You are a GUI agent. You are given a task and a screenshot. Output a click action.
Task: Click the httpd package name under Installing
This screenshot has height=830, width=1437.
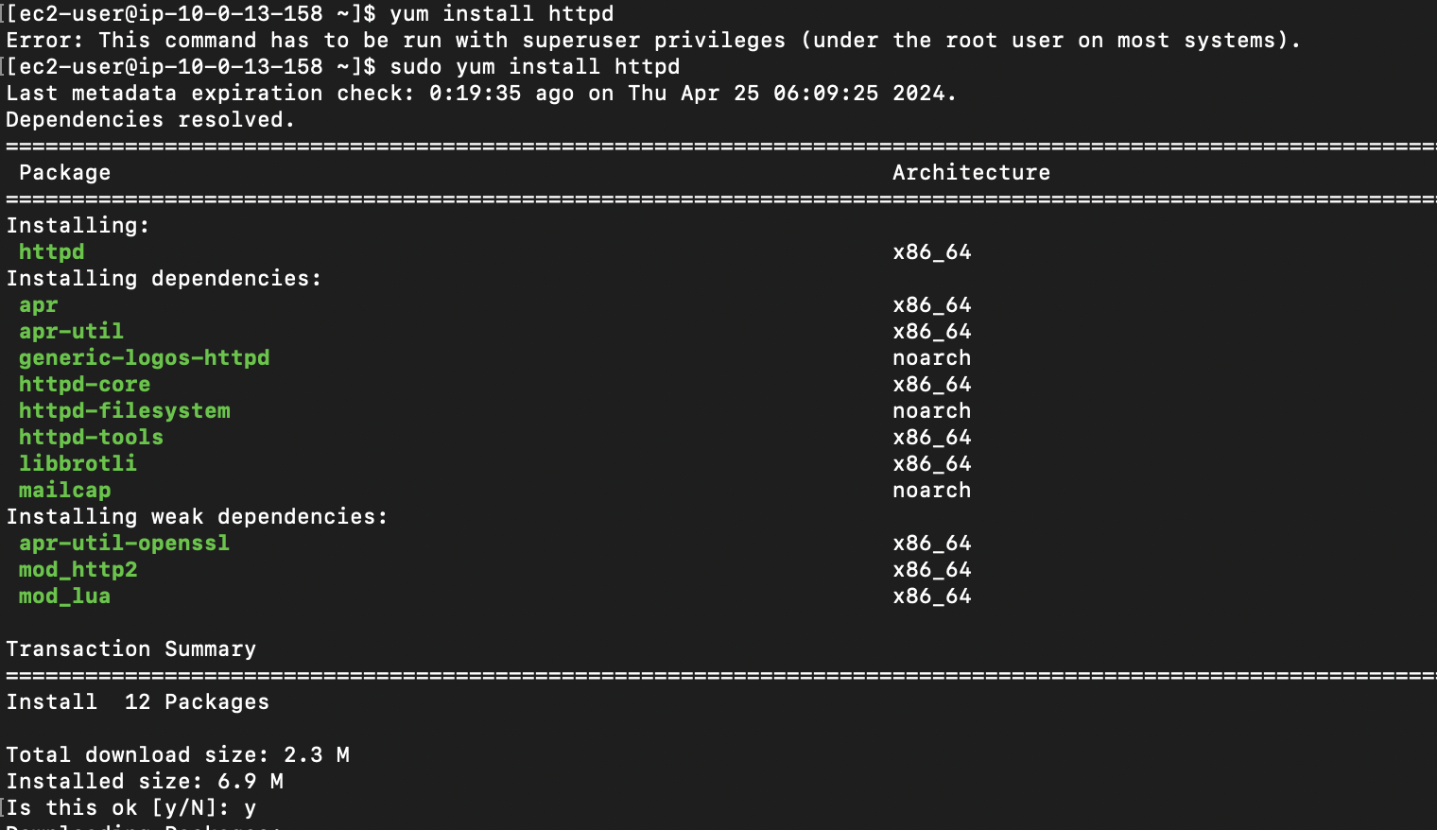[x=52, y=252]
